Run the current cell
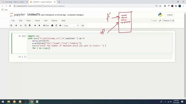Screen dimensions: 186x104 (46, 25)
